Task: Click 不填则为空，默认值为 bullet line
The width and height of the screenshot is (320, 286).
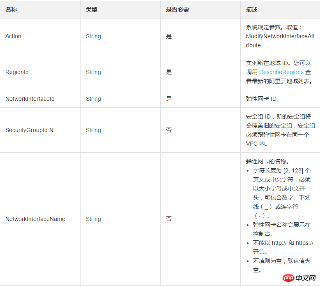Action: [x=282, y=261]
